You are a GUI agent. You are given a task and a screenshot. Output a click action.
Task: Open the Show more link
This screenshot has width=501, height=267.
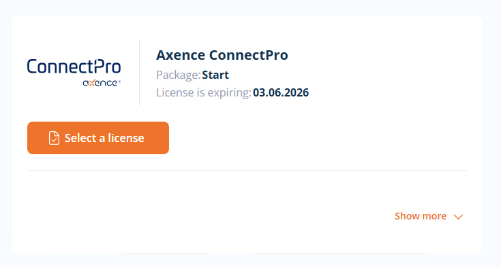click(x=429, y=216)
